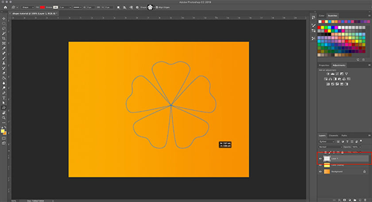Image resolution: width=372 pixels, height=202 pixels.
Task: Select the Eyedropper tool
Action: (x=4, y=48)
